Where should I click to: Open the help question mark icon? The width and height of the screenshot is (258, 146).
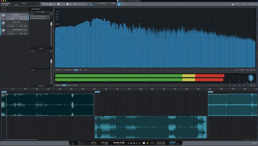coord(122,4)
